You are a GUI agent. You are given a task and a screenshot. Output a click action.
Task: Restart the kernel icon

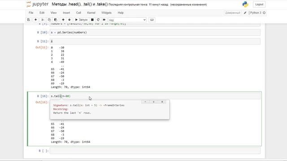click(98, 20)
